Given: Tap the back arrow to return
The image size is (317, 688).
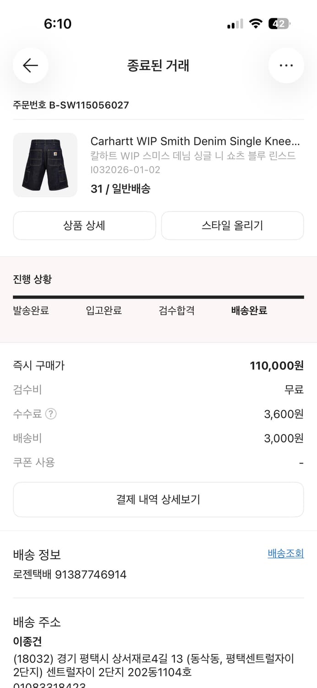Looking at the screenshot, I should tap(30, 66).
